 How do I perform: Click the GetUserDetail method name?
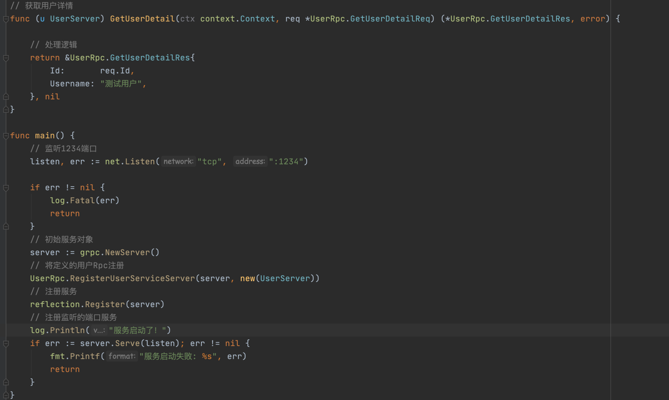(x=142, y=19)
